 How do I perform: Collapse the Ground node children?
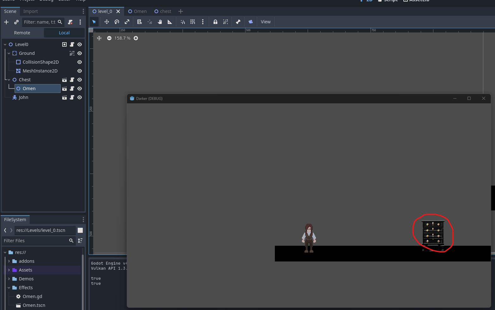pyautogui.click(x=9, y=53)
